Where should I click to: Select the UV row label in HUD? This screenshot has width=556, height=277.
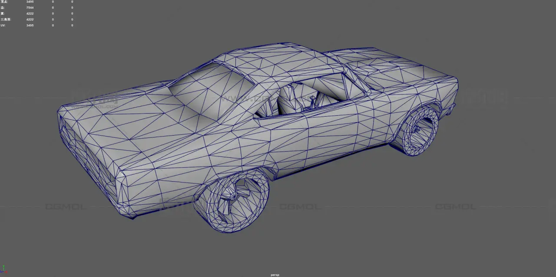pyautogui.click(x=3, y=26)
